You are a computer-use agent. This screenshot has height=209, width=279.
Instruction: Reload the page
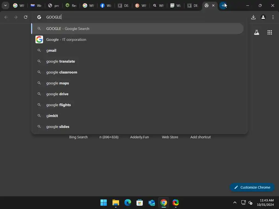[x=26, y=17]
